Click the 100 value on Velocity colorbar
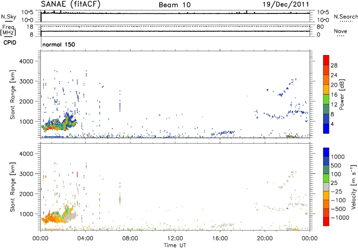 [x=336, y=174]
